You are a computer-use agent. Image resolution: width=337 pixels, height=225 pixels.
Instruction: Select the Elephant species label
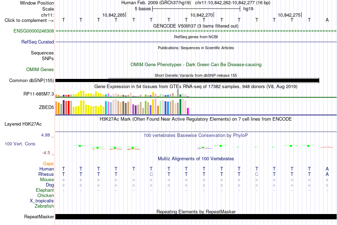[x=45, y=190]
